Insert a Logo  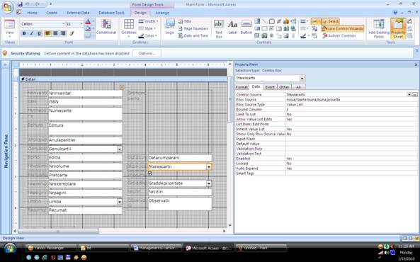coord(169,27)
